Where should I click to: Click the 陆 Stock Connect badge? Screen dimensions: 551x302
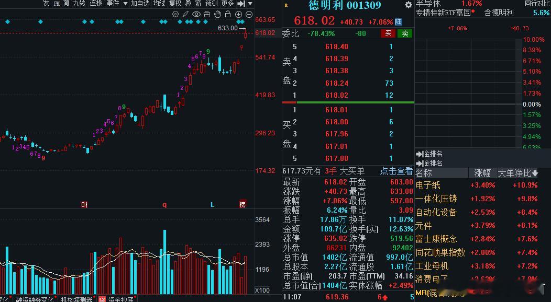coord(398,22)
